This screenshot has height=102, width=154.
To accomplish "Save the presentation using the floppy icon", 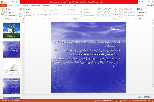I will (x=5, y=2).
